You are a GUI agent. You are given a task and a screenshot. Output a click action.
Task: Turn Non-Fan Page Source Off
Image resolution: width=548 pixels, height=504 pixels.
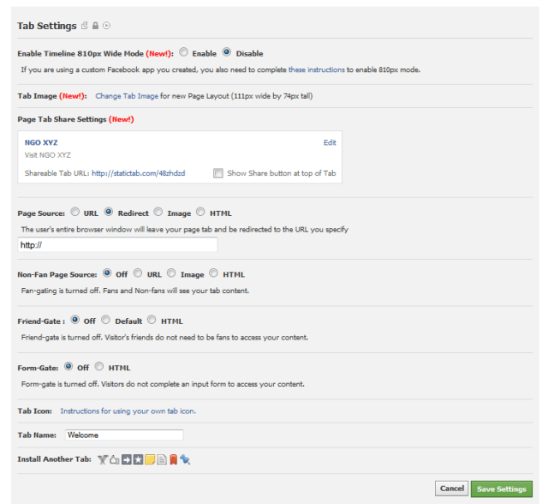(x=107, y=273)
